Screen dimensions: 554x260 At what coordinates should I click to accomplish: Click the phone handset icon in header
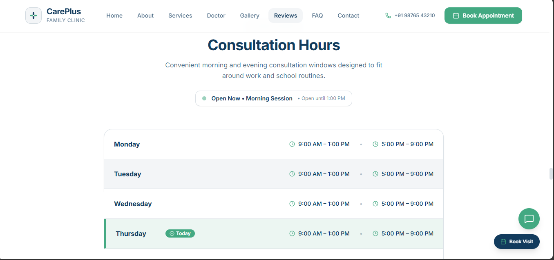coord(388,16)
